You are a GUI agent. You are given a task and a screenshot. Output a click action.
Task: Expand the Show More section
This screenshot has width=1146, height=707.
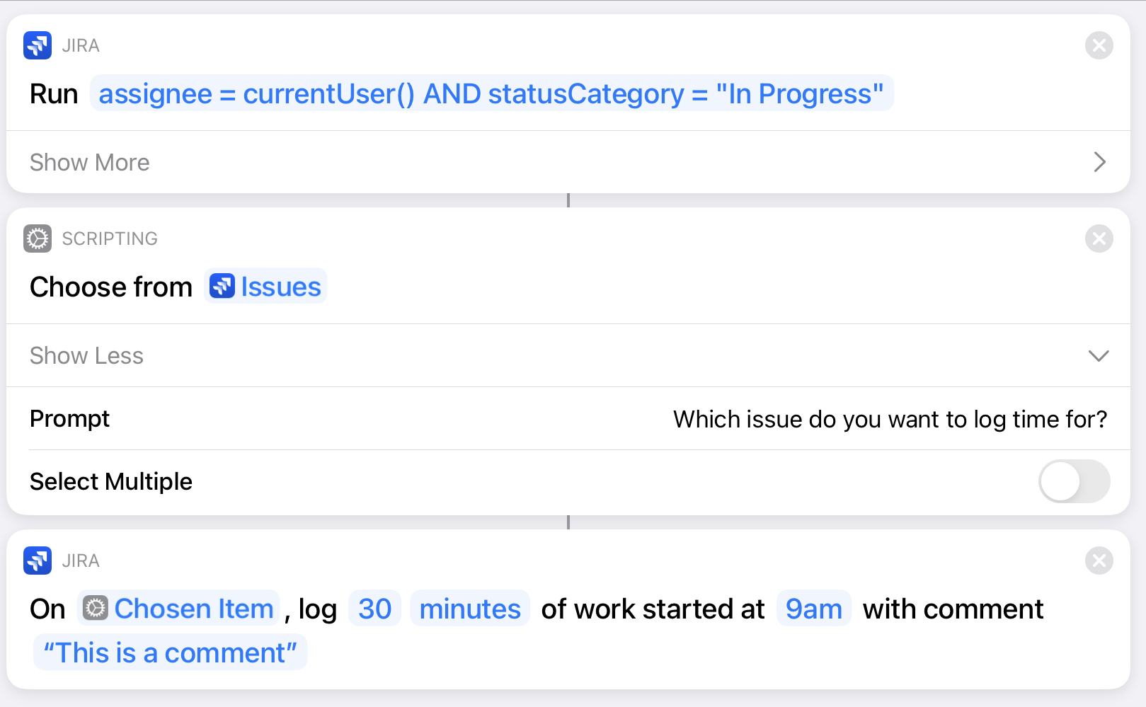(89, 162)
